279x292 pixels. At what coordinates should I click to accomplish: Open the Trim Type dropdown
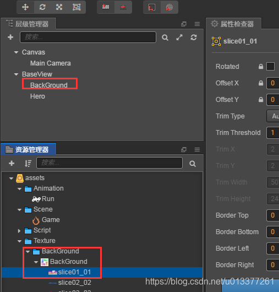[x=273, y=116]
